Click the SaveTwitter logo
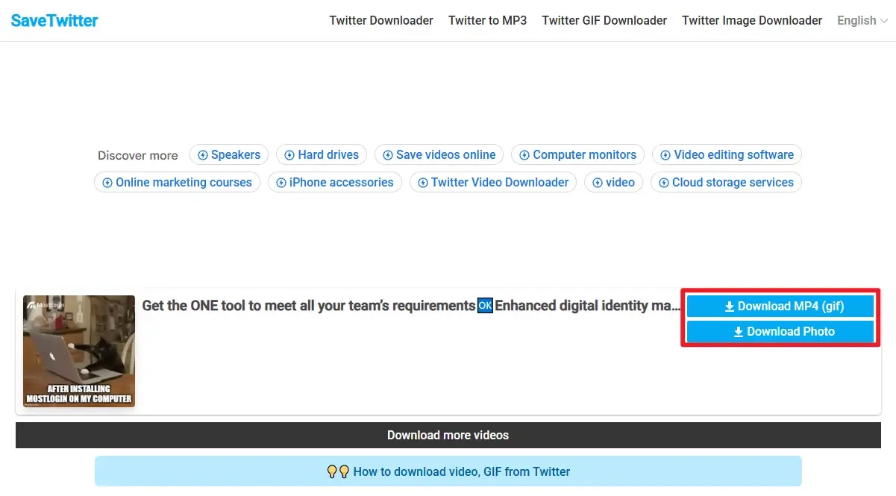 pyautogui.click(x=54, y=20)
